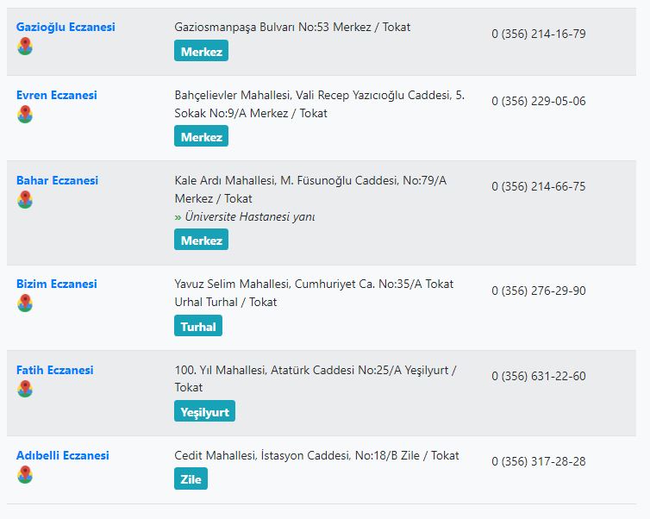Open the Bahar Eczanesi link

coord(57,180)
